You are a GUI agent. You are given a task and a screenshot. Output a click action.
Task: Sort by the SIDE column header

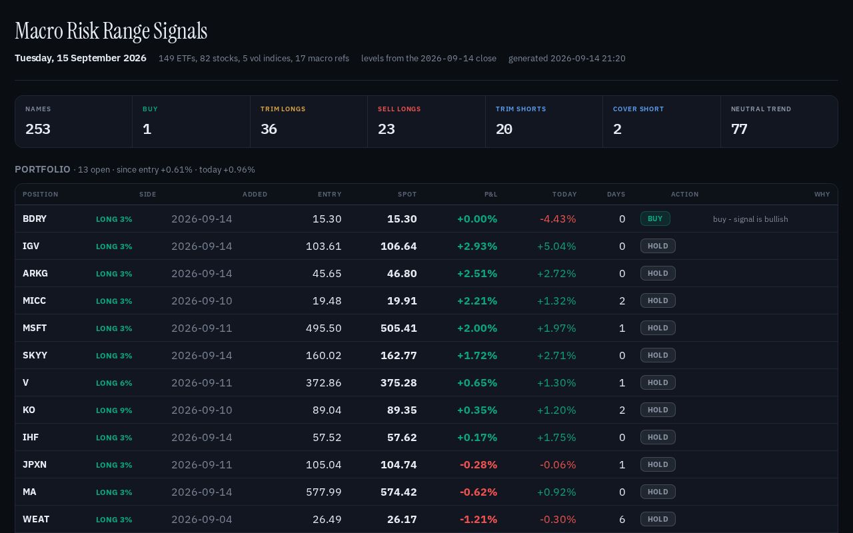point(147,195)
